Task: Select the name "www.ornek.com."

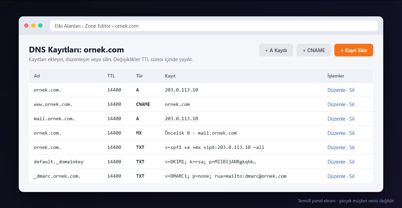Action: click(53, 105)
